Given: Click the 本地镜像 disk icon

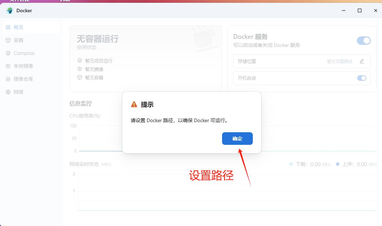Looking at the screenshot, I should tap(8, 66).
